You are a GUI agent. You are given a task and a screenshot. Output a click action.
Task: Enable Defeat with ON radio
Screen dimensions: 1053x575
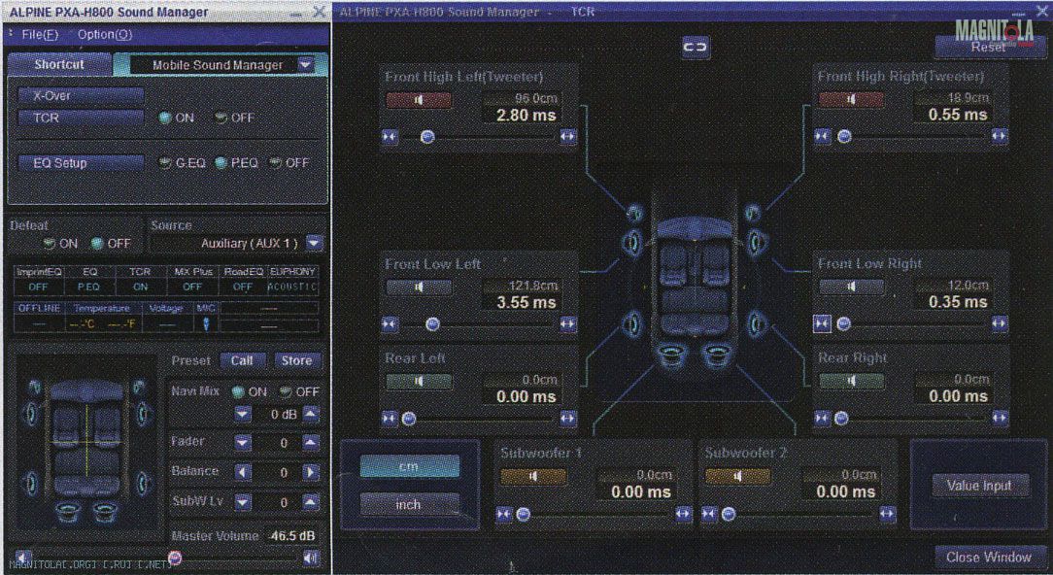coord(49,244)
